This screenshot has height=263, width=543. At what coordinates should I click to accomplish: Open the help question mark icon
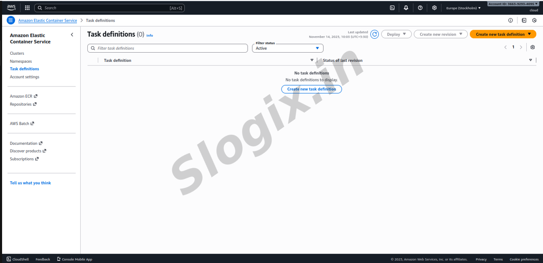coord(420,8)
